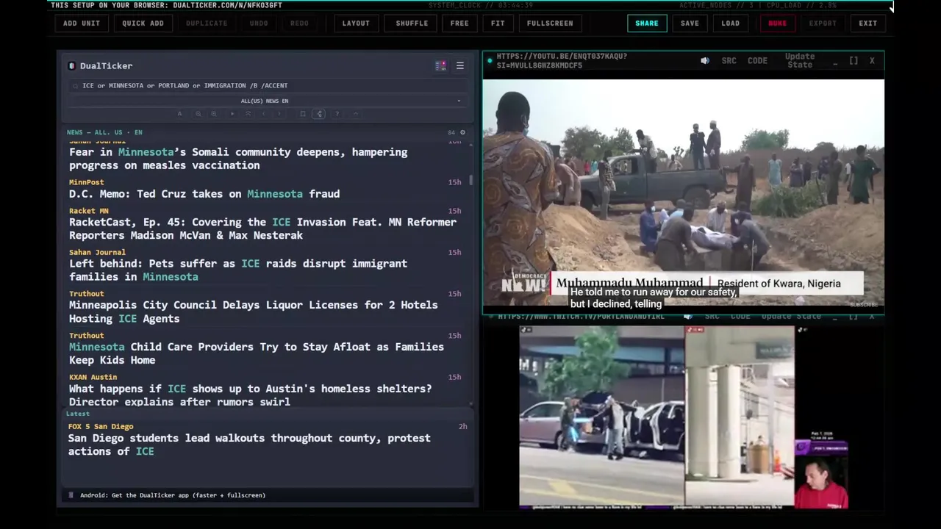
Task: Click the EXPORT button
Action: [x=823, y=23]
